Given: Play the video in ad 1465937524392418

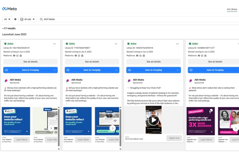Looking at the screenshot, I should [x=154, y=120].
